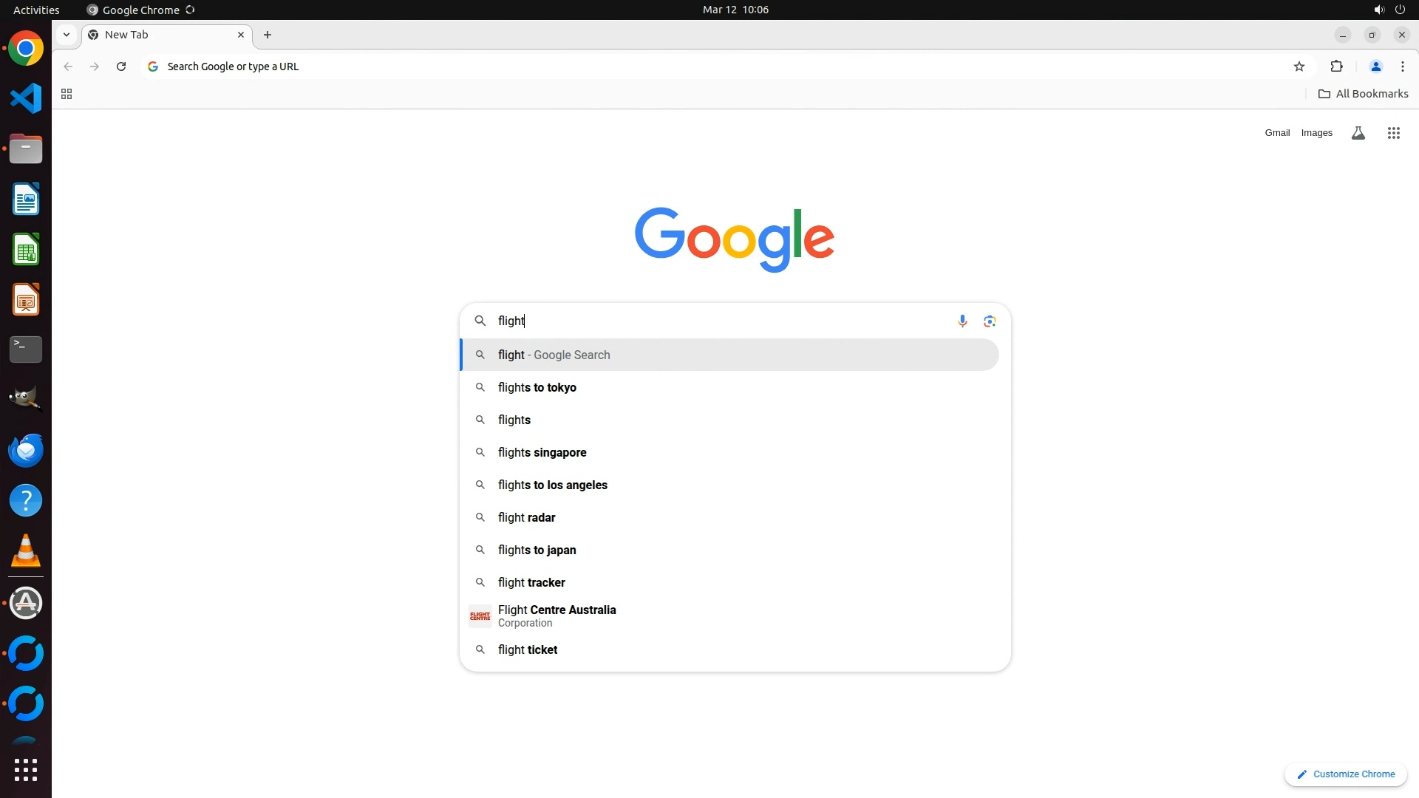Open Google apps grid launcher
The image size is (1419, 798).
click(x=1393, y=133)
